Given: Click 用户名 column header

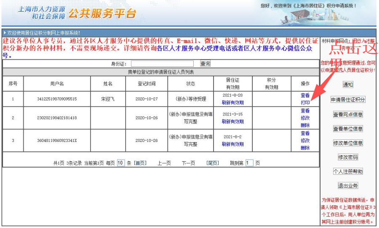Looking at the screenshot, I should tap(57, 84).
